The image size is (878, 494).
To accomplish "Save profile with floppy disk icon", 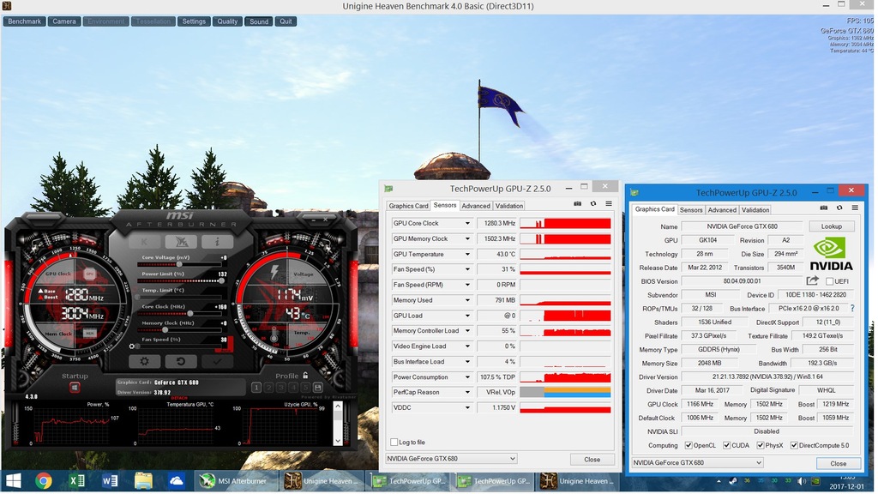I will (x=317, y=388).
